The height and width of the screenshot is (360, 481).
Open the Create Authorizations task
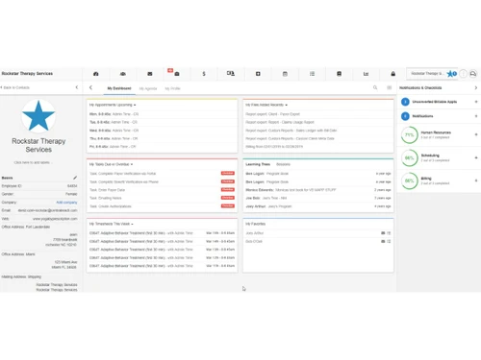[x=111, y=206]
